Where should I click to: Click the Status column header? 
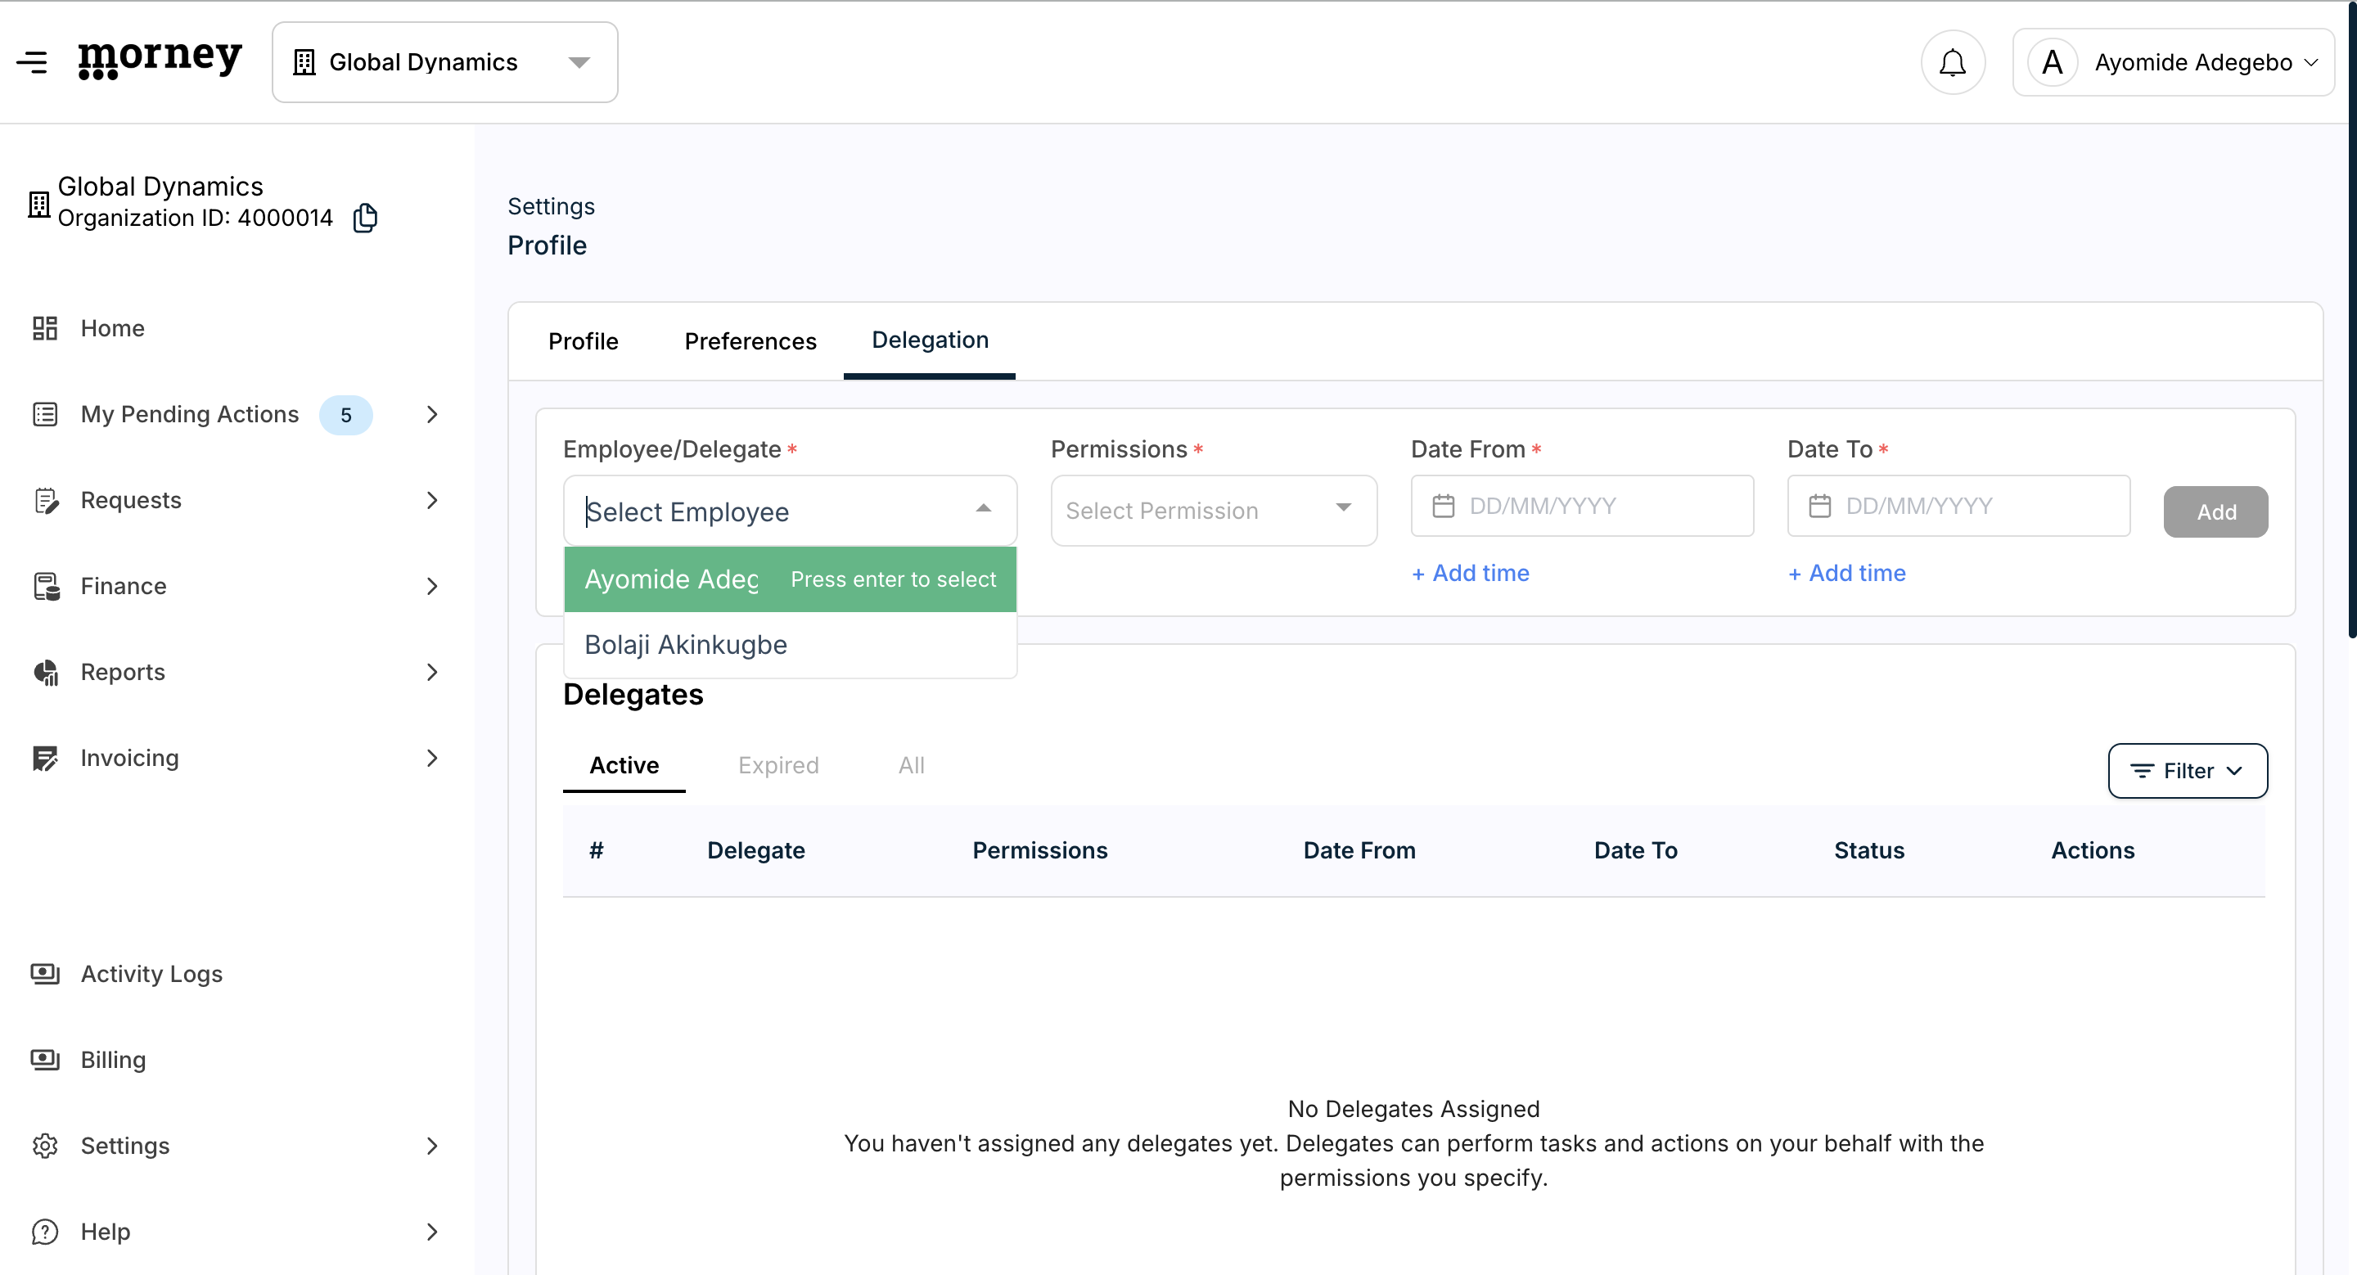(x=1868, y=850)
